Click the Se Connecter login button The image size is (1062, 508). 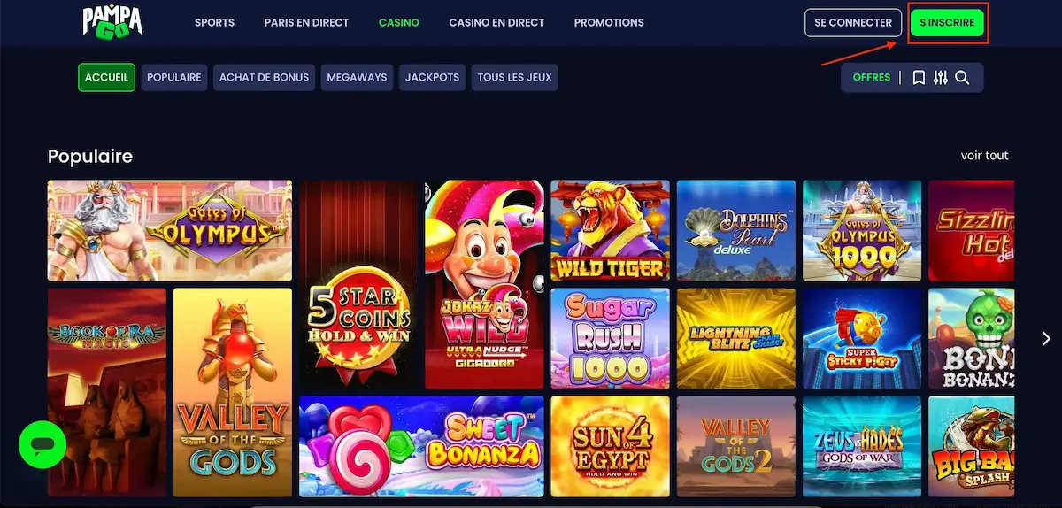(853, 22)
